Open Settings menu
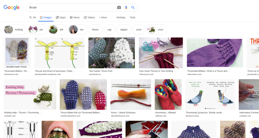 pos(121,17)
